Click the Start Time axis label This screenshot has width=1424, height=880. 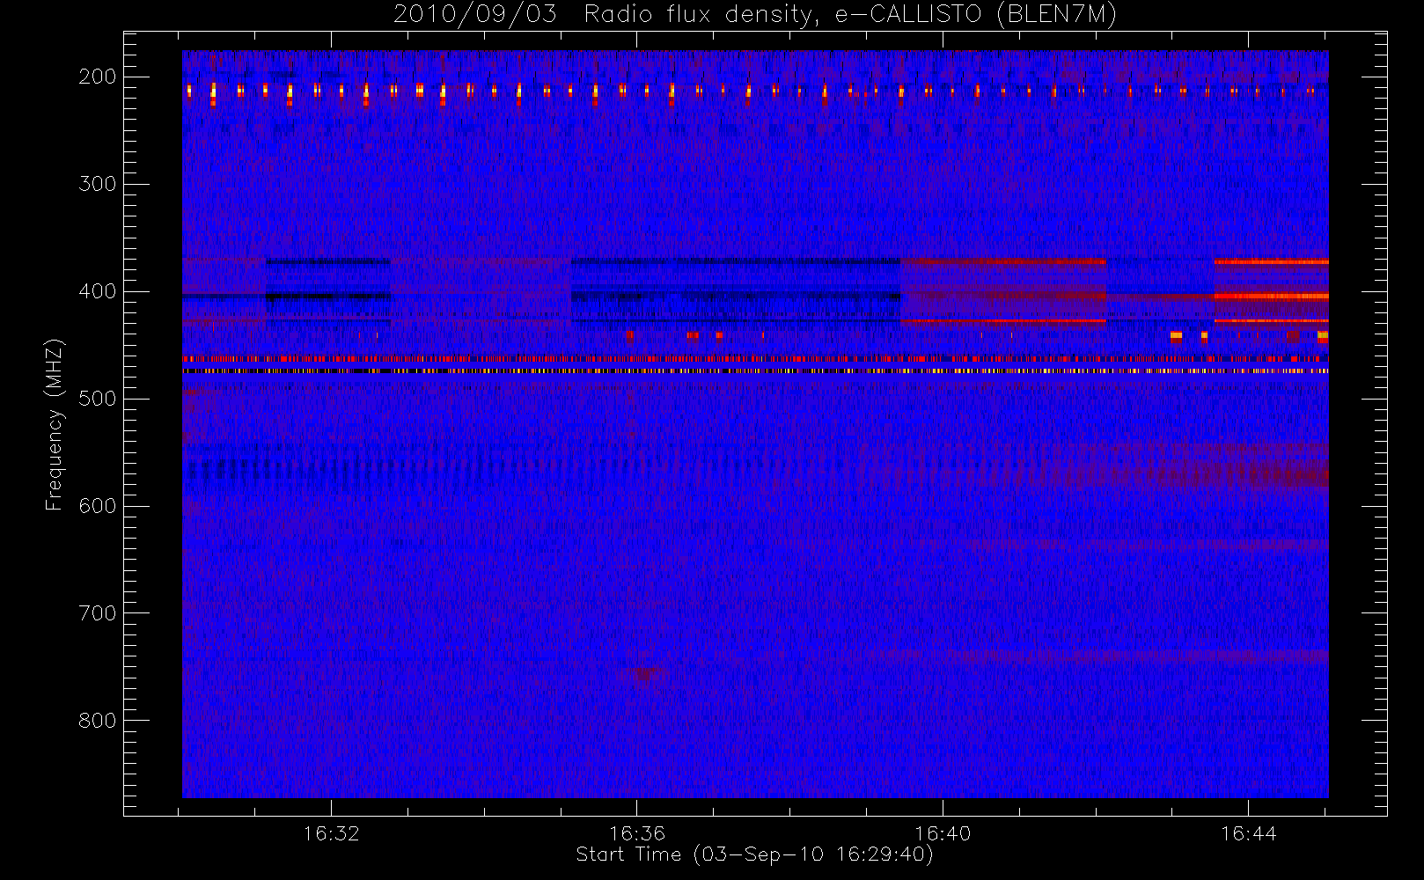[x=754, y=854]
